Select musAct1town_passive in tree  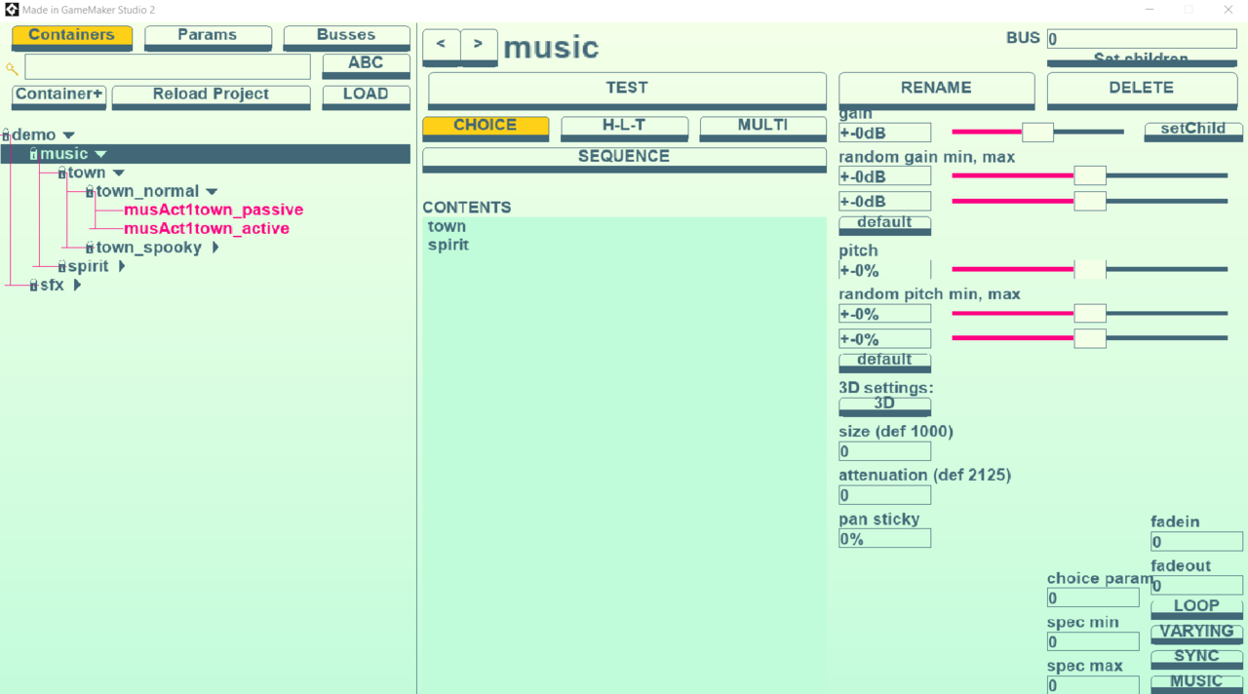pos(214,211)
